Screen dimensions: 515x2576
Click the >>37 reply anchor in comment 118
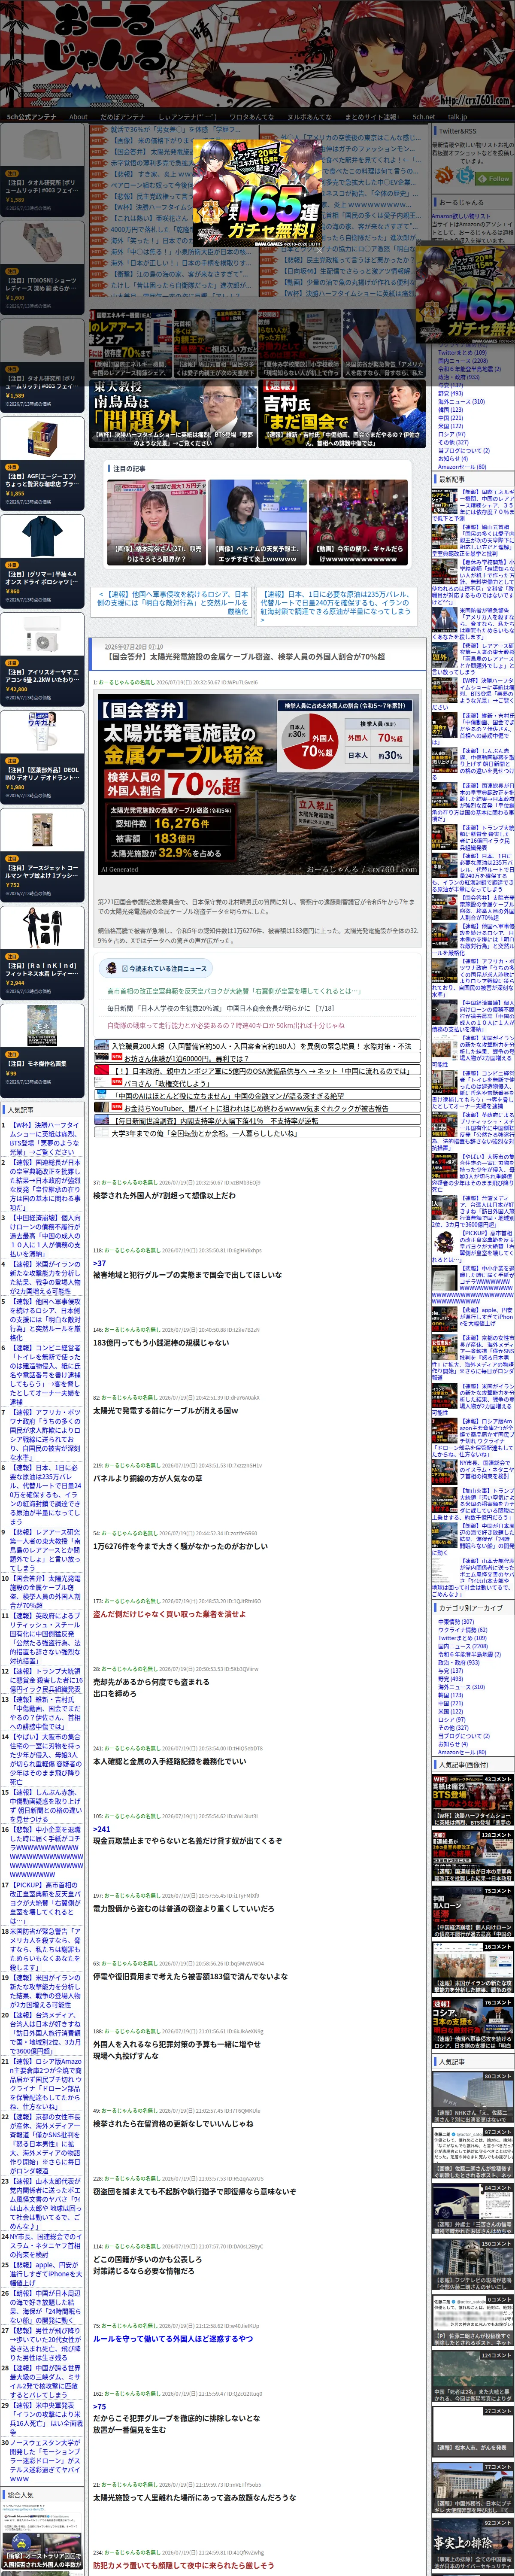pyautogui.click(x=99, y=1263)
